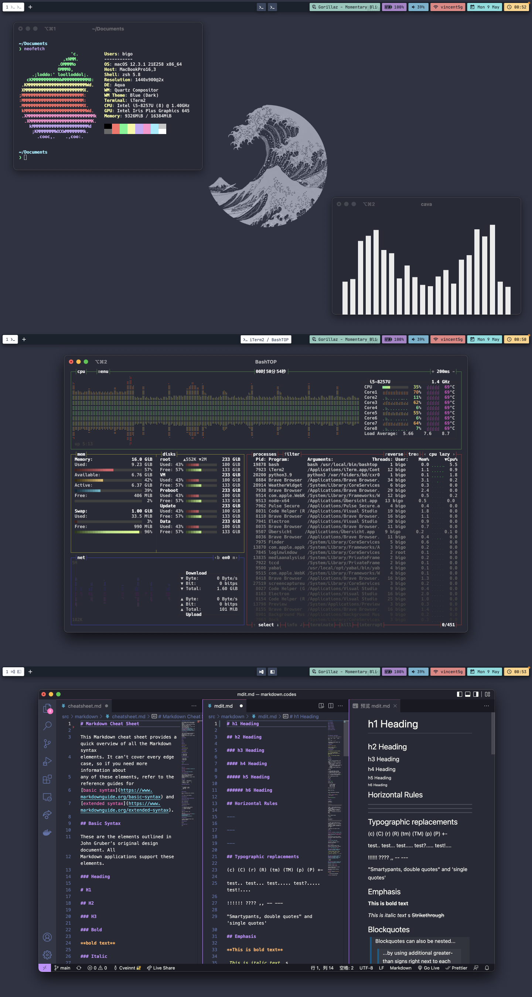Synchronize changes via status bar sync icon

[x=79, y=967]
